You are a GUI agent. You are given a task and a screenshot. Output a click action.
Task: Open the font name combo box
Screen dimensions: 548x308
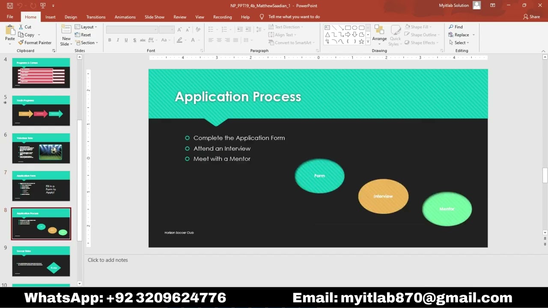coord(132,30)
